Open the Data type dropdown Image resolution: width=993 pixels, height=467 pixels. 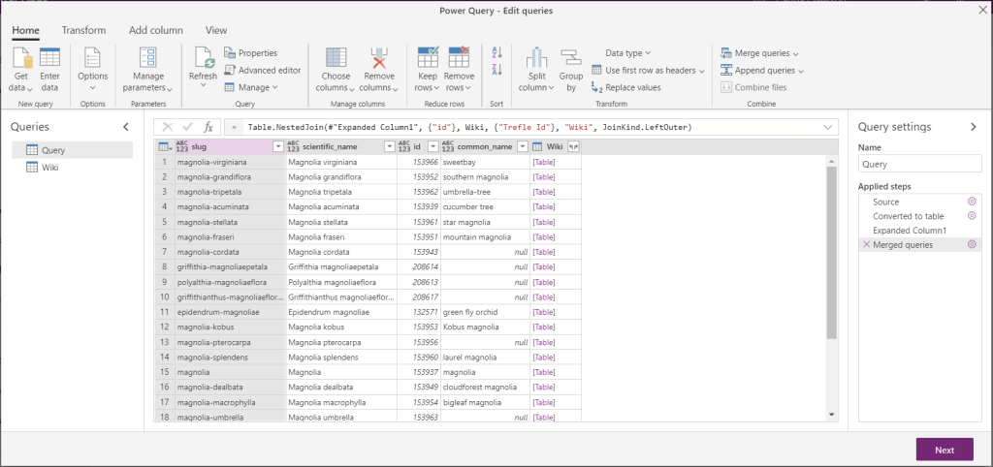(x=627, y=53)
